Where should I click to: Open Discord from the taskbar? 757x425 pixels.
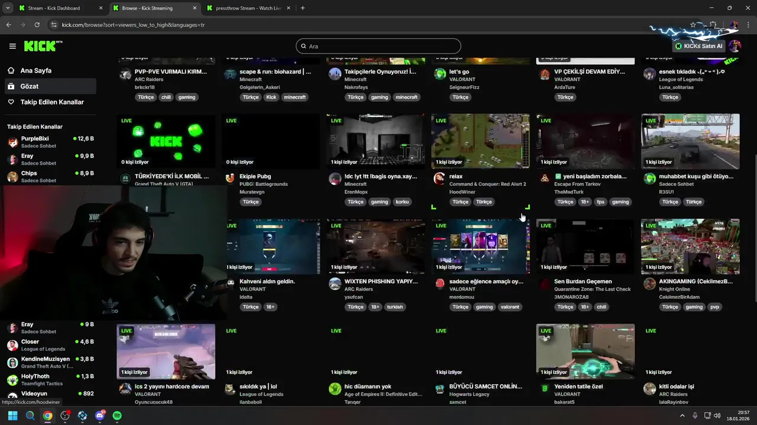tap(100, 416)
